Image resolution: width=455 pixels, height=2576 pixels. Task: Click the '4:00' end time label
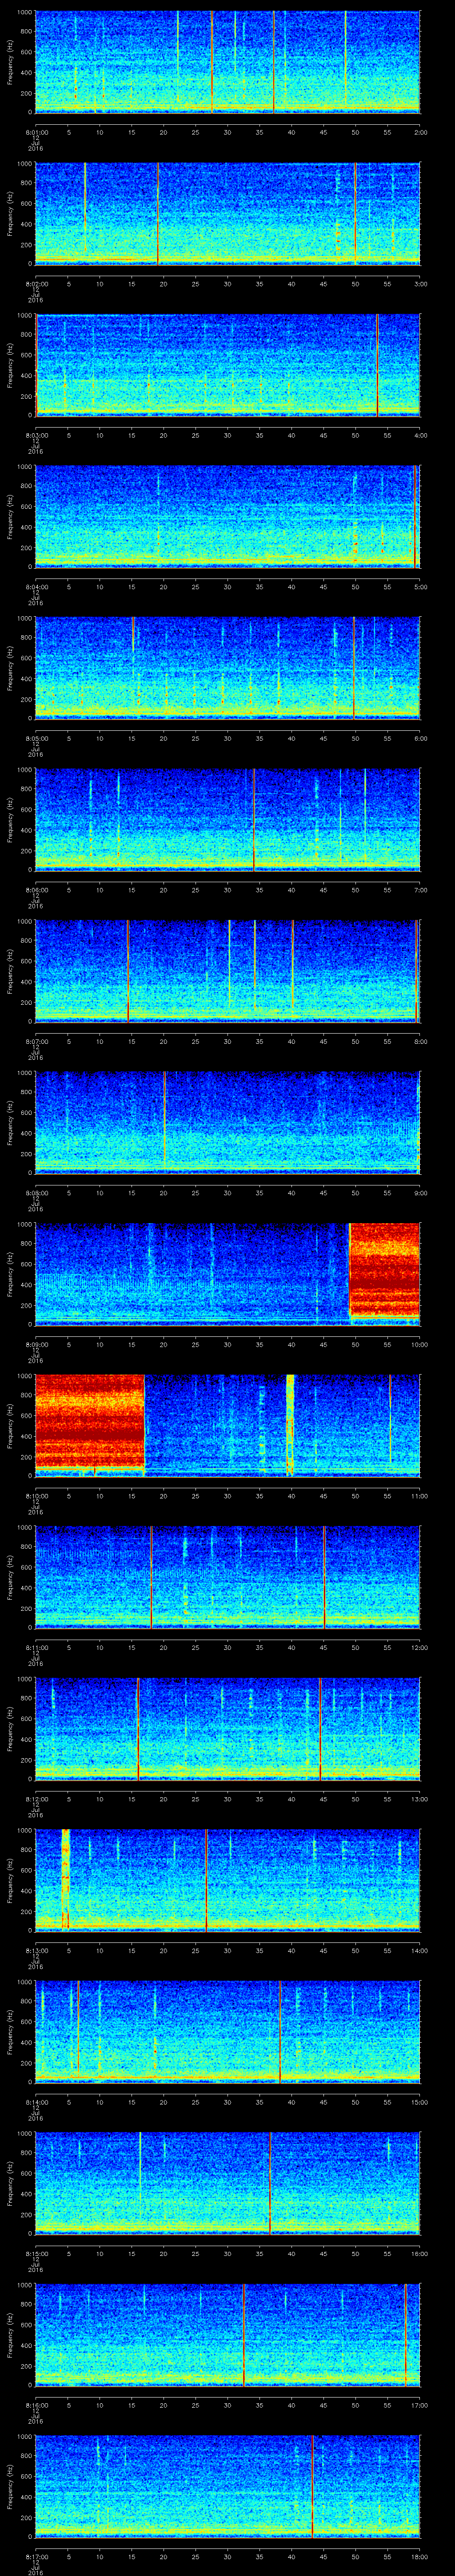(420, 435)
